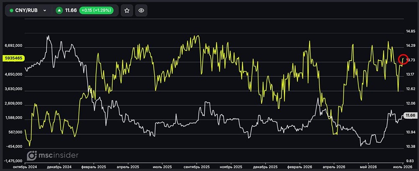Click the -1,475,000 left axis value
The image size is (419, 171).
[x=13, y=161]
